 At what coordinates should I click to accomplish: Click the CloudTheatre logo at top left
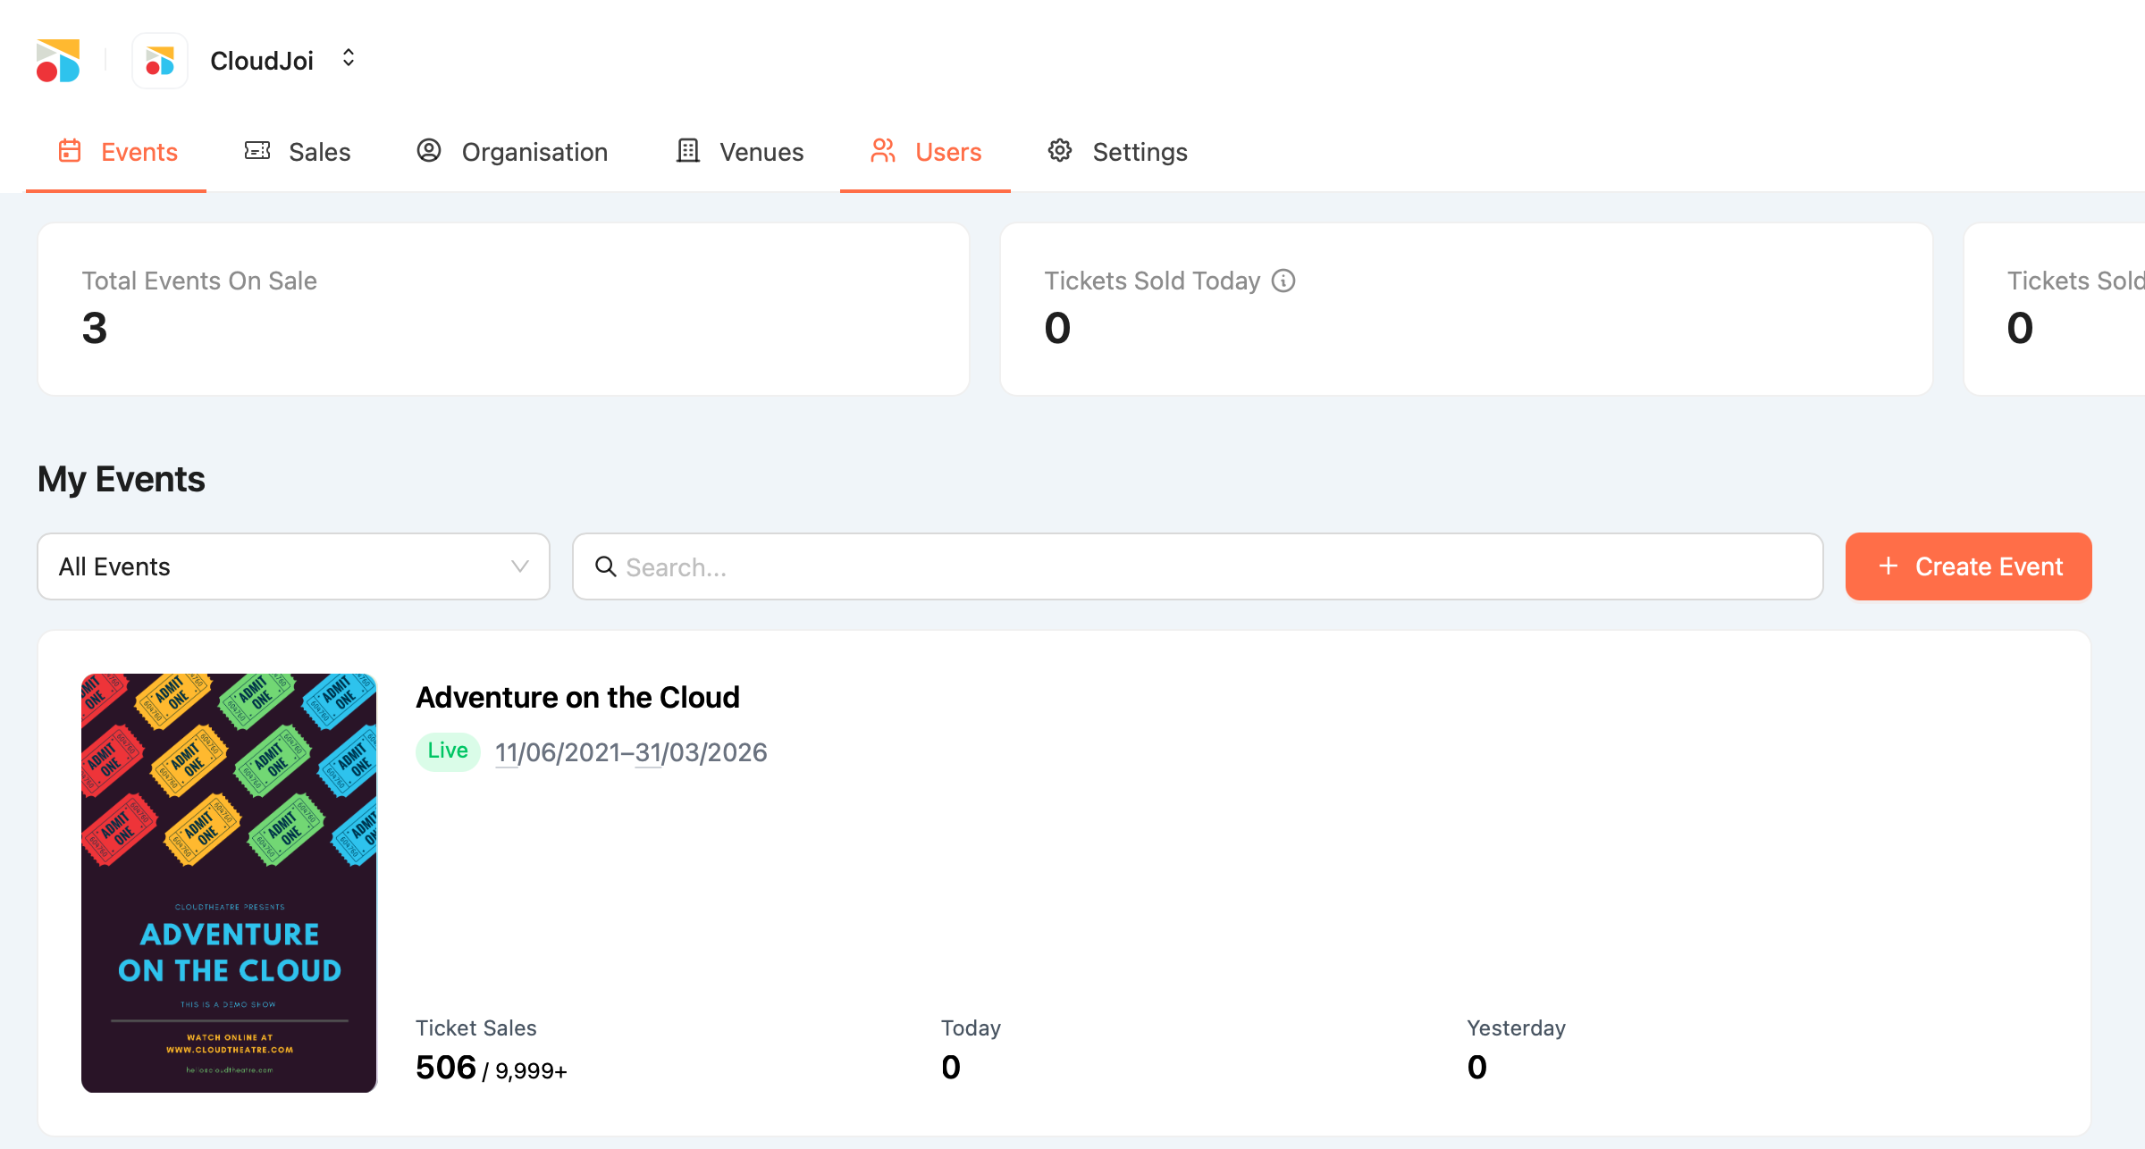58,61
